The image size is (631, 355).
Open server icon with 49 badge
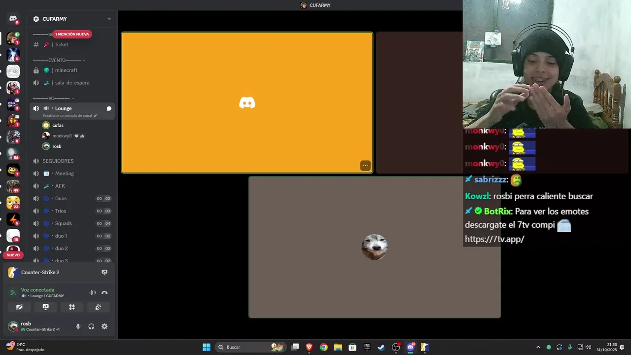[13, 186]
